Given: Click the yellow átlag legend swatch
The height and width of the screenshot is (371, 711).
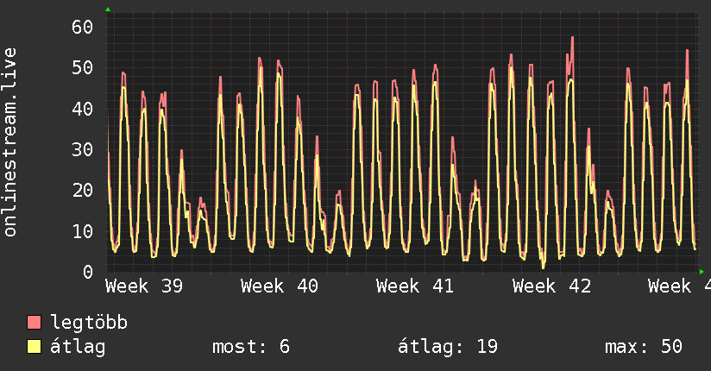Looking at the screenshot, I should (x=34, y=346).
